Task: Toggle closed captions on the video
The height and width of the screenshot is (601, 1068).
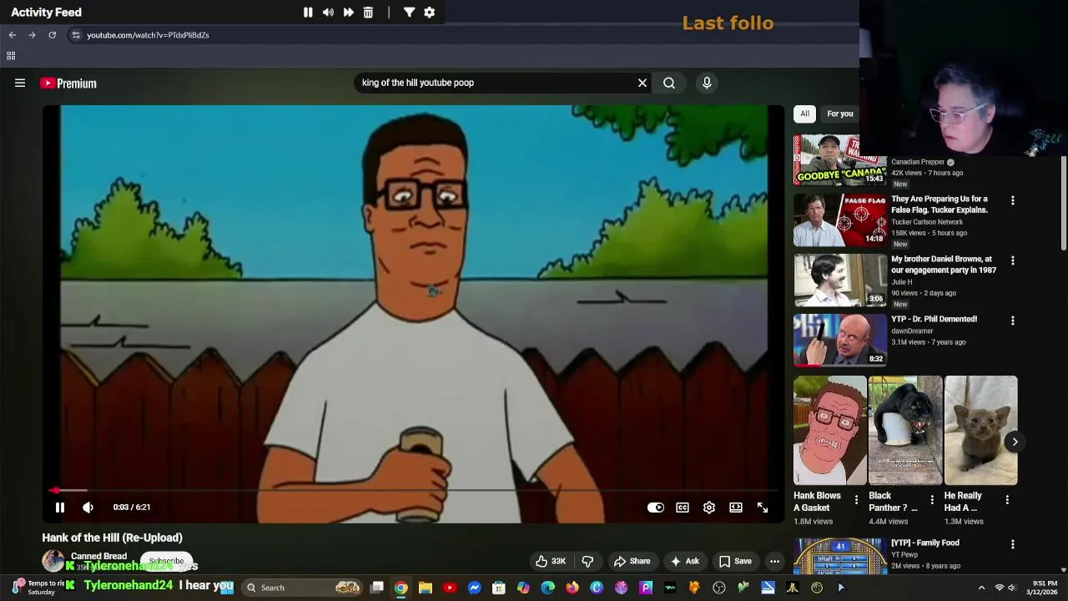Action: click(x=683, y=508)
